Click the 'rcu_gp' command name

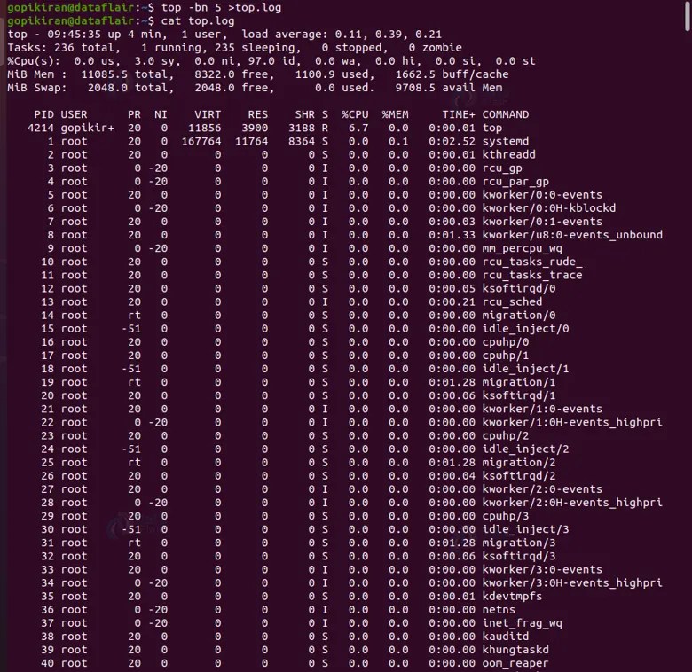coord(502,168)
